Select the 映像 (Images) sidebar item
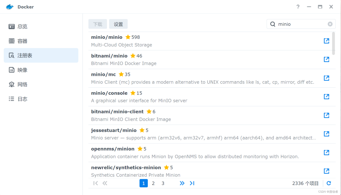The height and width of the screenshot is (195, 341). [22, 70]
